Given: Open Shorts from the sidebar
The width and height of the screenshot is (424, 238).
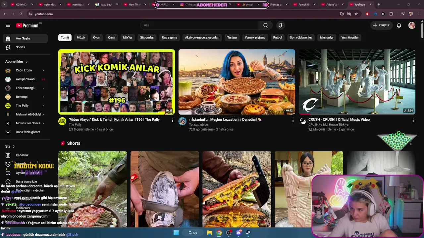Looking at the screenshot, I should tap(25, 47).
